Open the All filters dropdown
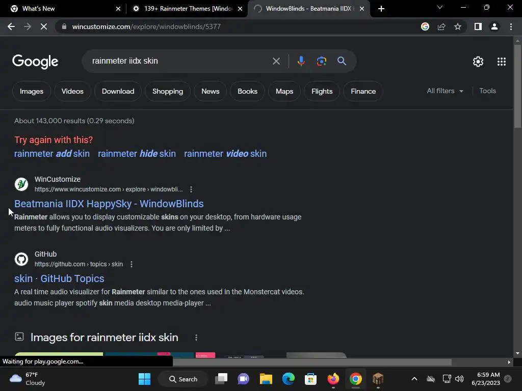Viewport: 522px width, 391px height. click(445, 91)
